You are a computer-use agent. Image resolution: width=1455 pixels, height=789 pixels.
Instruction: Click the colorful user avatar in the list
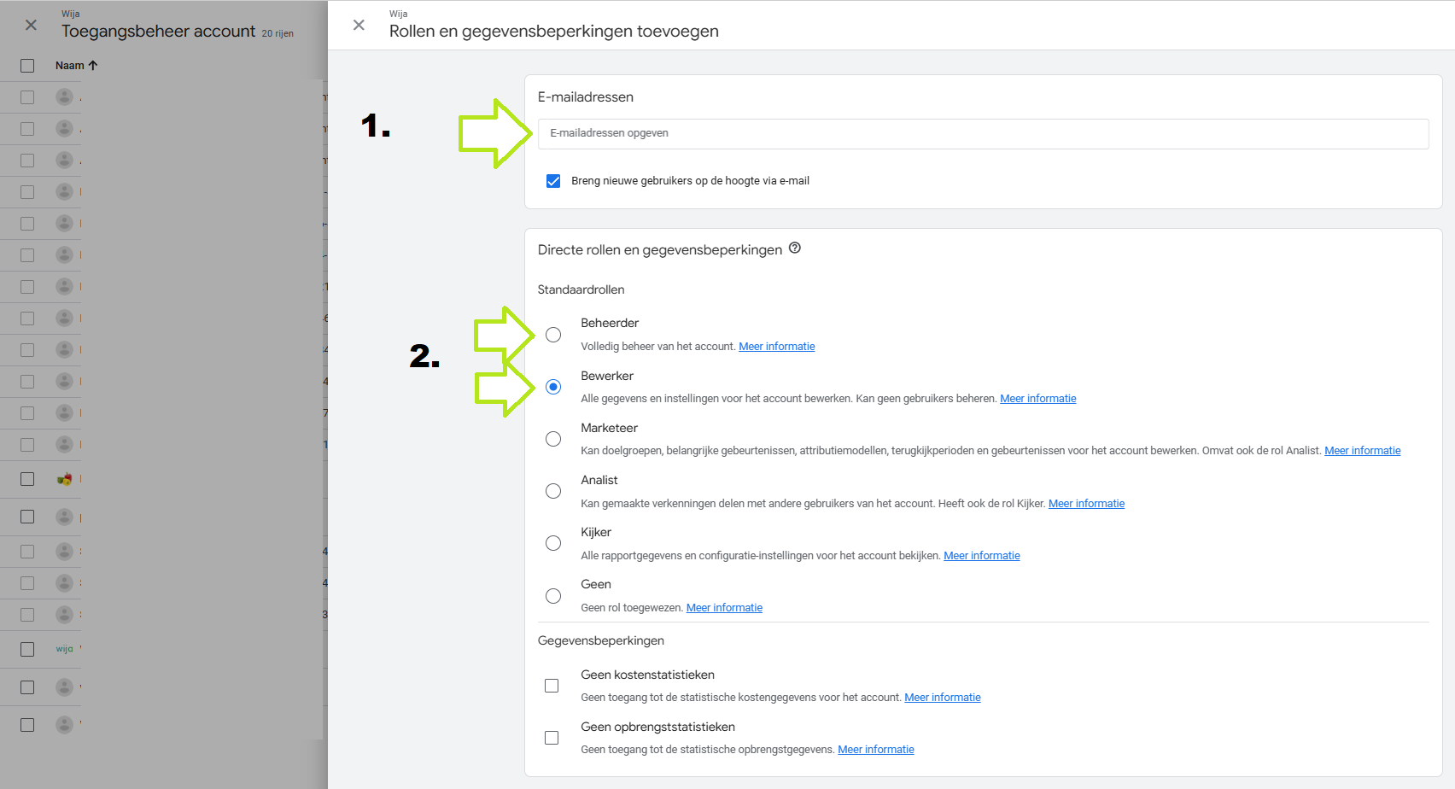pyautogui.click(x=65, y=479)
